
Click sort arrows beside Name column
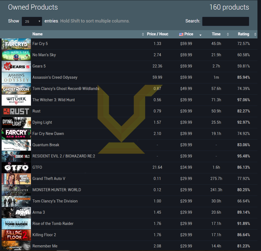coord(143,34)
